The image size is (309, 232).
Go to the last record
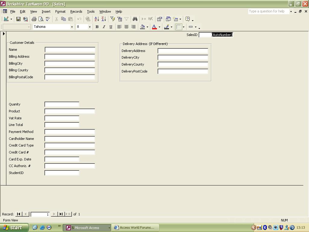(x=61, y=214)
